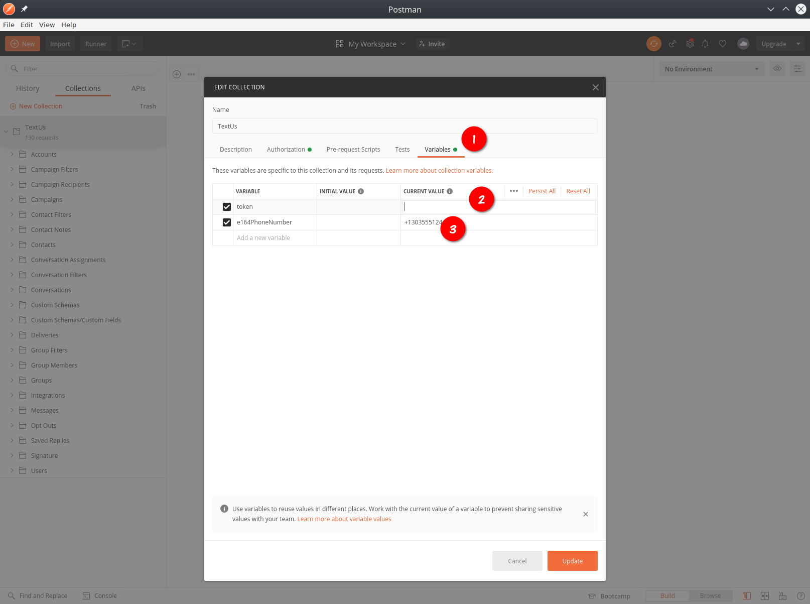Open Learn more about variable values link

point(344,519)
